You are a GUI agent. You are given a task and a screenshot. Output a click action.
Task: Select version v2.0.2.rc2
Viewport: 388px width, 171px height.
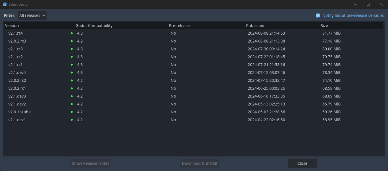point(17,80)
